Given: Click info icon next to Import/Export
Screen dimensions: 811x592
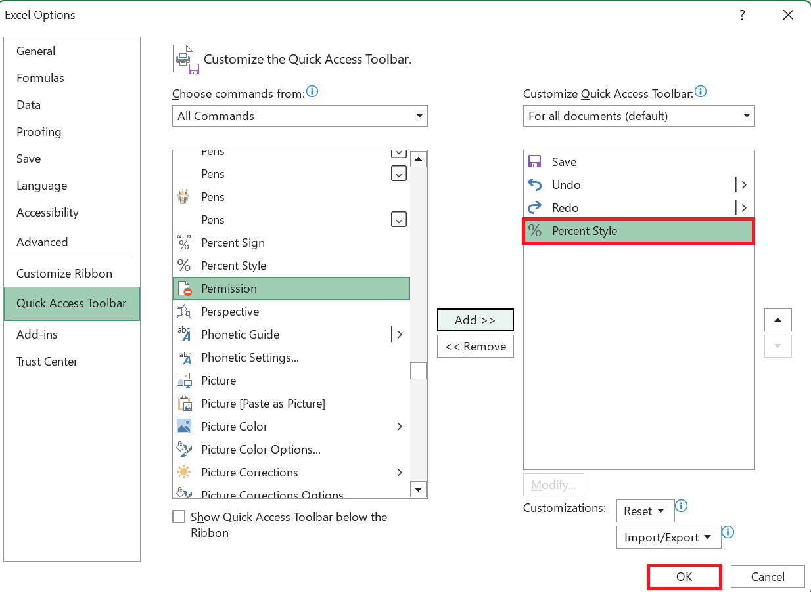Looking at the screenshot, I should pyautogui.click(x=728, y=532).
